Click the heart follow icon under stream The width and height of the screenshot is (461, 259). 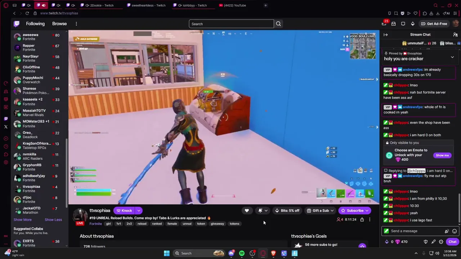tap(247, 210)
